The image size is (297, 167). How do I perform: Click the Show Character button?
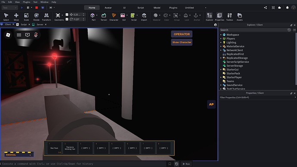click(182, 42)
